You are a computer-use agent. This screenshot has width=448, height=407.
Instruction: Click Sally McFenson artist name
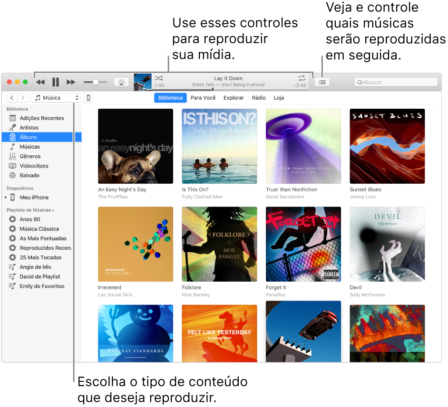pos(368,295)
